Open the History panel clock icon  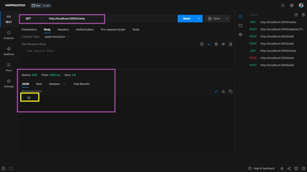pos(241,16)
